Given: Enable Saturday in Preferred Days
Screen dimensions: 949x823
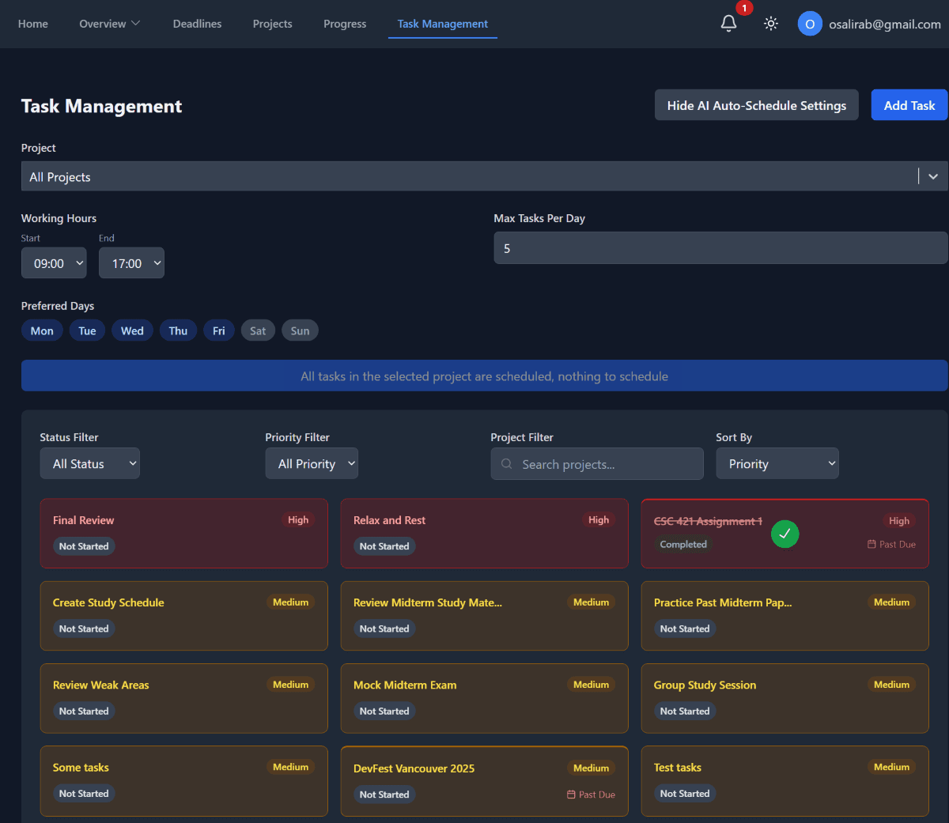Looking at the screenshot, I should click(257, 330).
